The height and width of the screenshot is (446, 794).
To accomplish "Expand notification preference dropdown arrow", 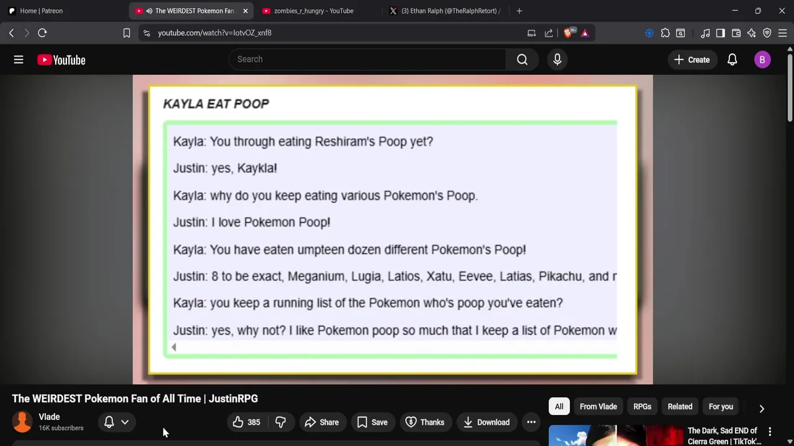I will (125, 422).
